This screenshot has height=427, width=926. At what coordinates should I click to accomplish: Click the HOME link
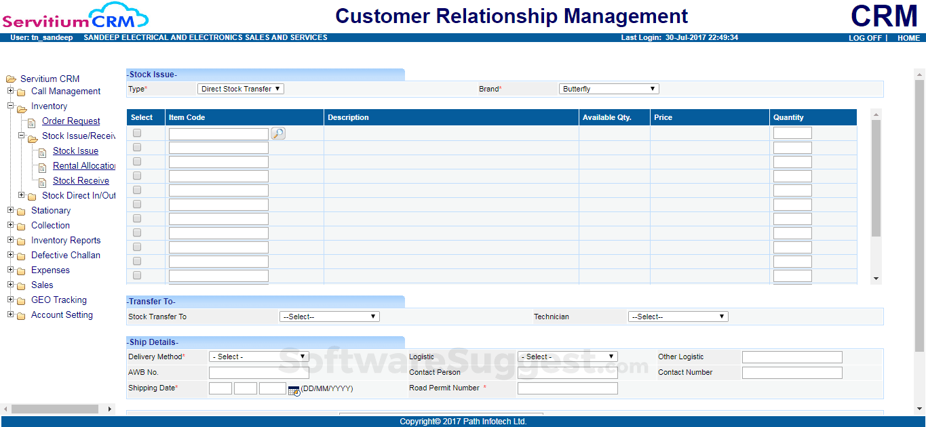pos(908,38)
